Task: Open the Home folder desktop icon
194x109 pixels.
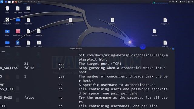Action: pos(7,32)
